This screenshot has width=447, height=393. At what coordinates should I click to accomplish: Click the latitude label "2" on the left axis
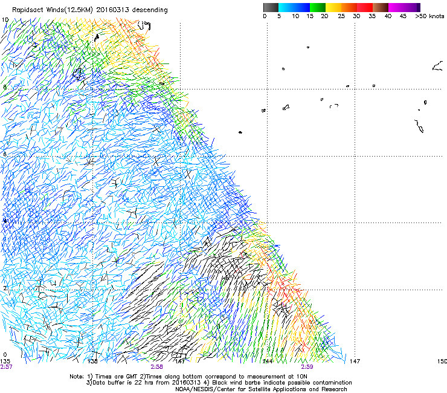[5, 288]
